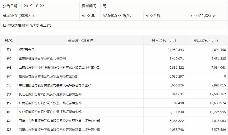
Task: Click the 异常期间 label
Action: (89, 6)
